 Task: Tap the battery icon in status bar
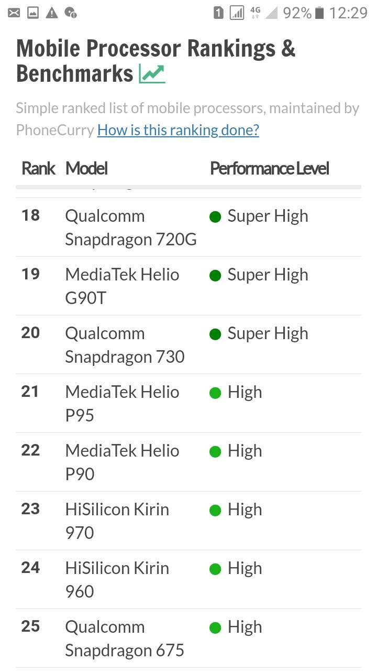[x=320, y=13]
